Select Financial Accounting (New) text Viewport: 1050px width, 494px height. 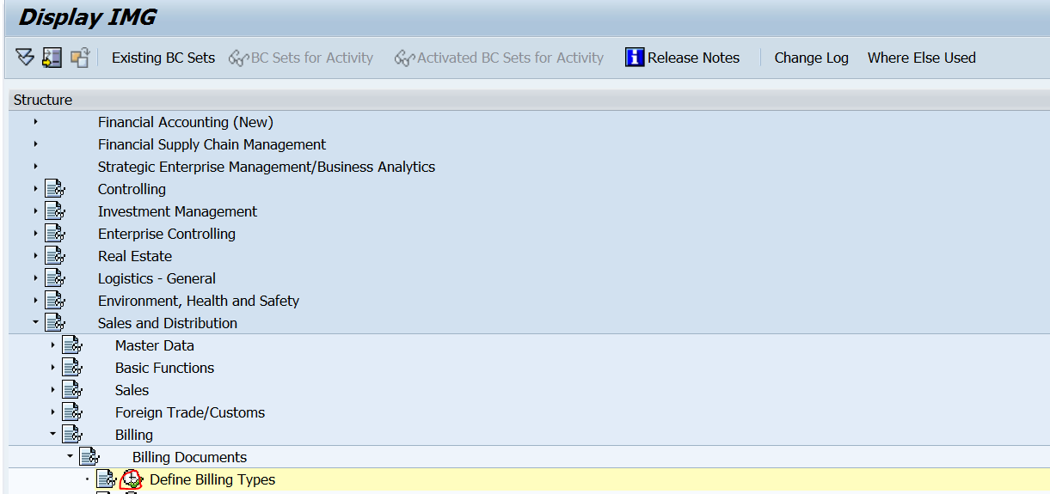[x=186, y=122]
